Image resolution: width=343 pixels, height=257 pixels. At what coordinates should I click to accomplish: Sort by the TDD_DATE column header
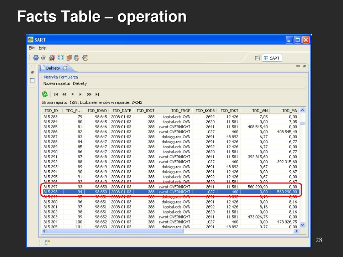point(122,111)
